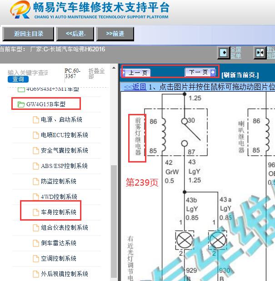Open 电源、启动系统 tree item
Image resolution: width=275 pixels, height=281 pixels.
point(61,119)
